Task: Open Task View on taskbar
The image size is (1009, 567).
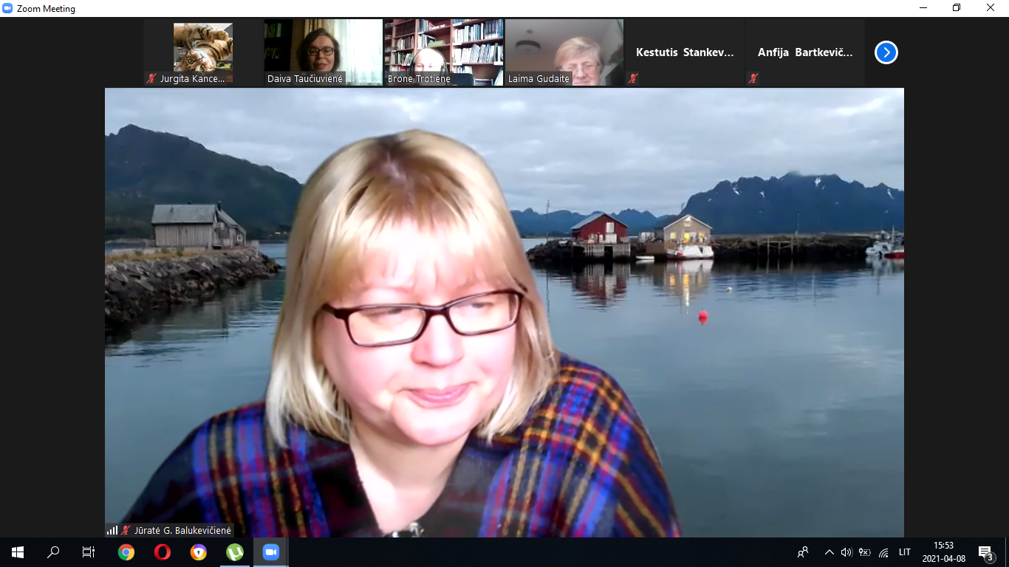Action: pos(89,552)
